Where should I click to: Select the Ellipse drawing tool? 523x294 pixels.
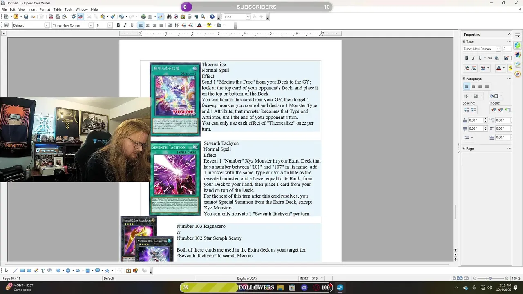29,271
